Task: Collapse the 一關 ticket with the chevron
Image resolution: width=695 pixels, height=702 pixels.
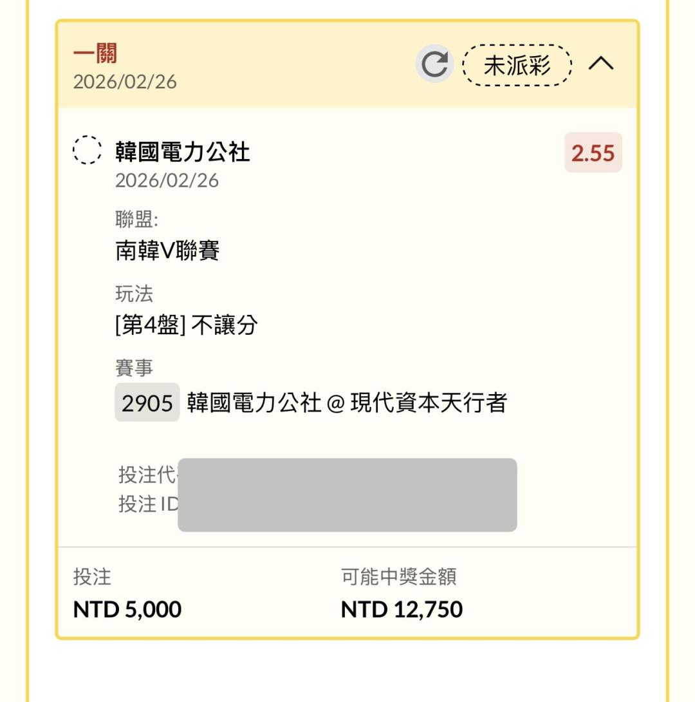Action: [x=601, y=64]
